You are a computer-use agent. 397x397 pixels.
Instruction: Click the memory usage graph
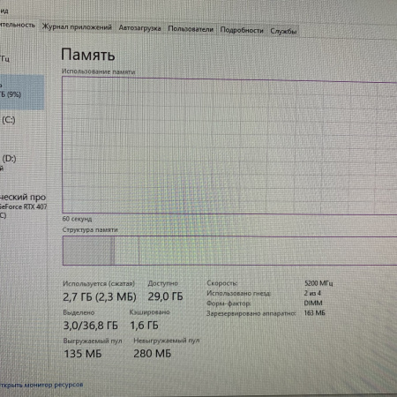pyautogui.click(x=229, y=146)
